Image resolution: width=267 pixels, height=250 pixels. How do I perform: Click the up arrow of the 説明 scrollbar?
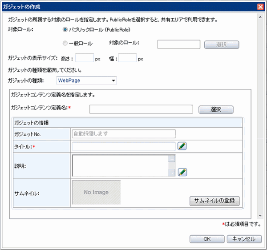point(172,158)
